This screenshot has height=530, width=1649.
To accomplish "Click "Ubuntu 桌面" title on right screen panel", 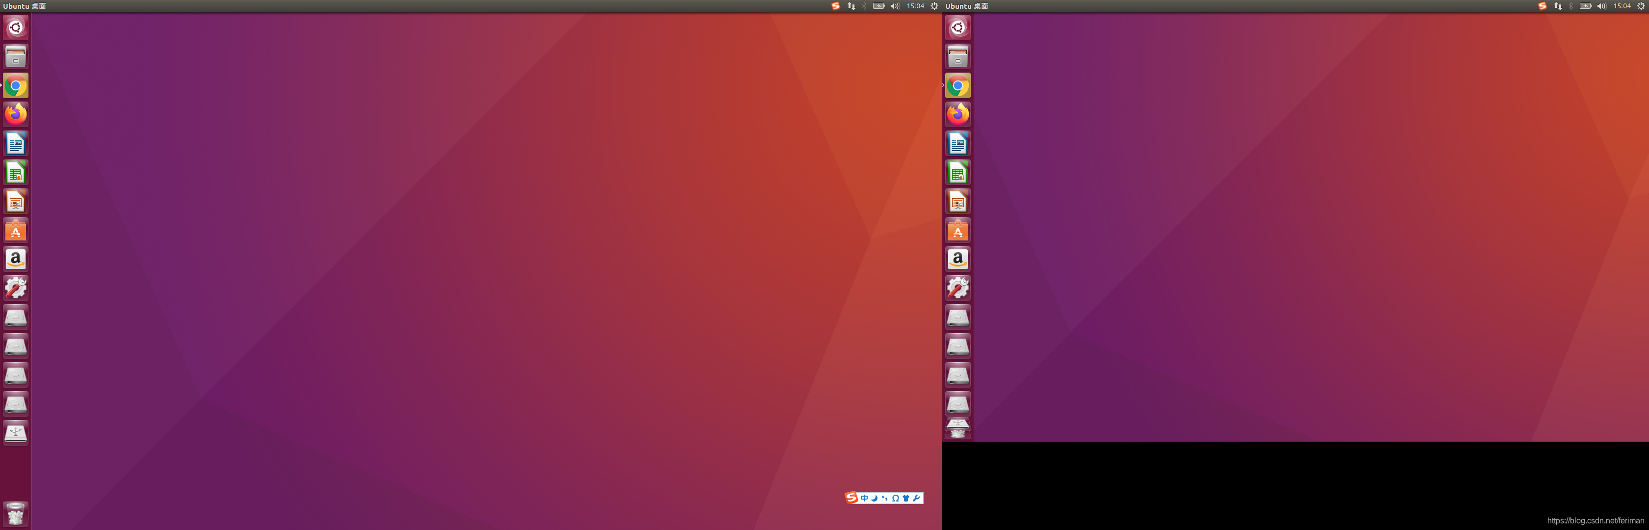I will (967, 6).
